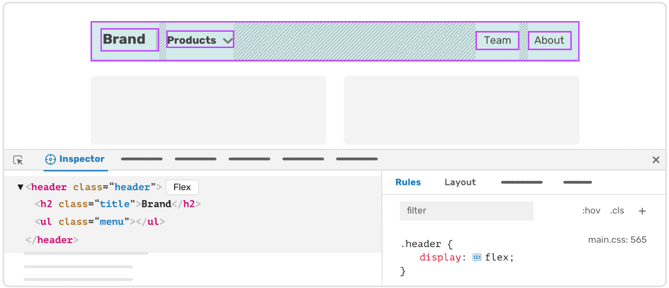This screenshot has width=669, height=288.
Task: Collapse the header element tree node
Action: coord(20,187)
